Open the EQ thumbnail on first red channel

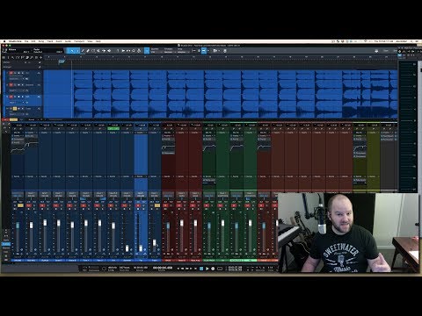click(x=169, y=147)
